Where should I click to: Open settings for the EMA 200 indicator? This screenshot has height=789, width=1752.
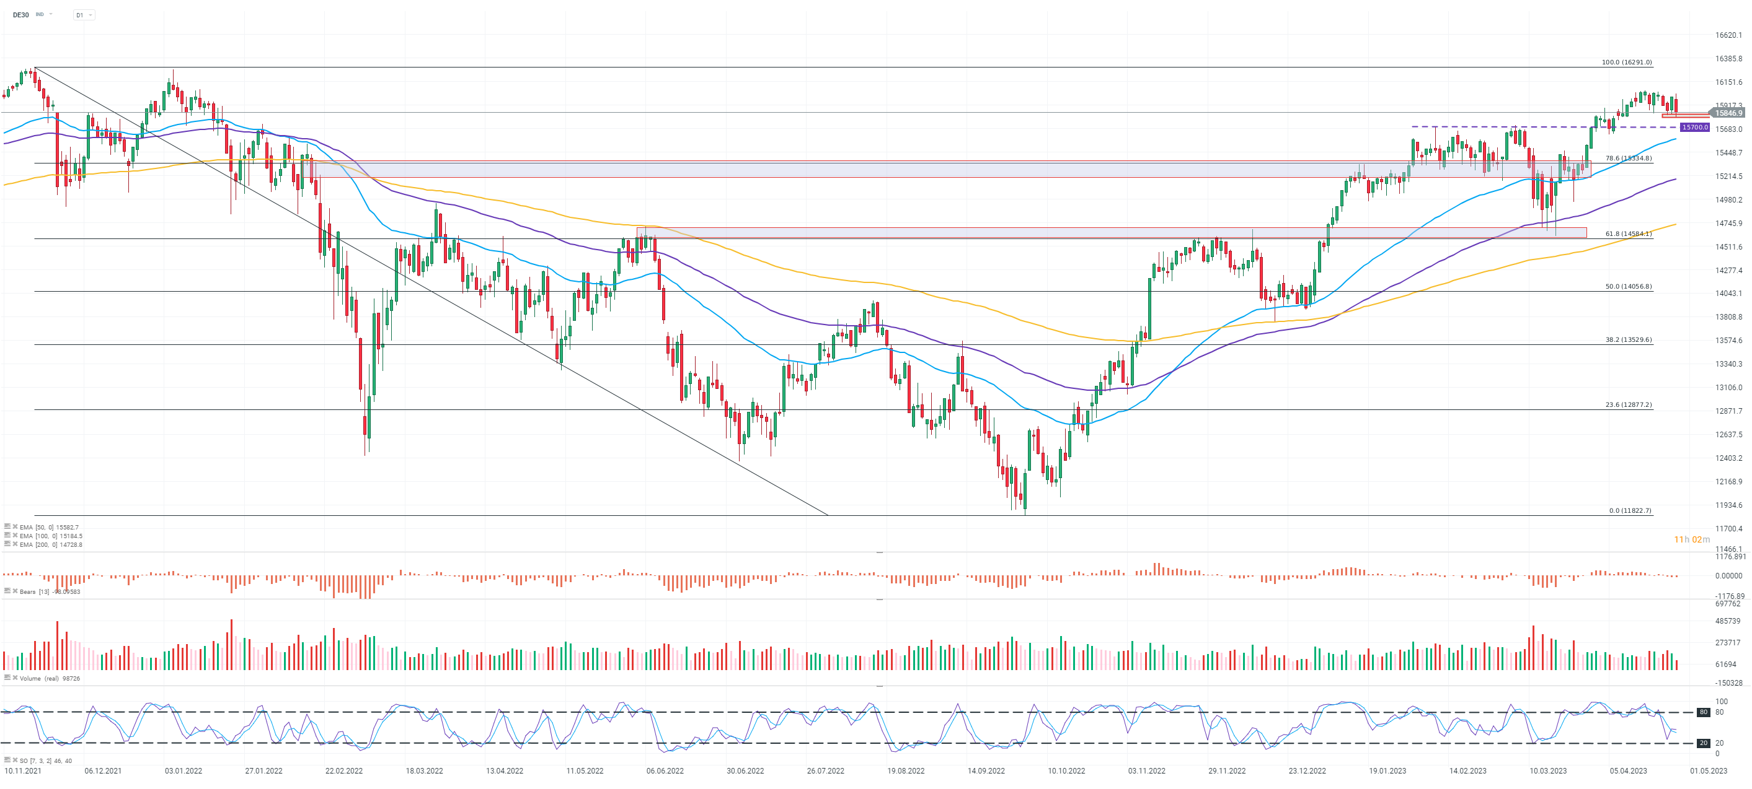click(x=7, y=544)
